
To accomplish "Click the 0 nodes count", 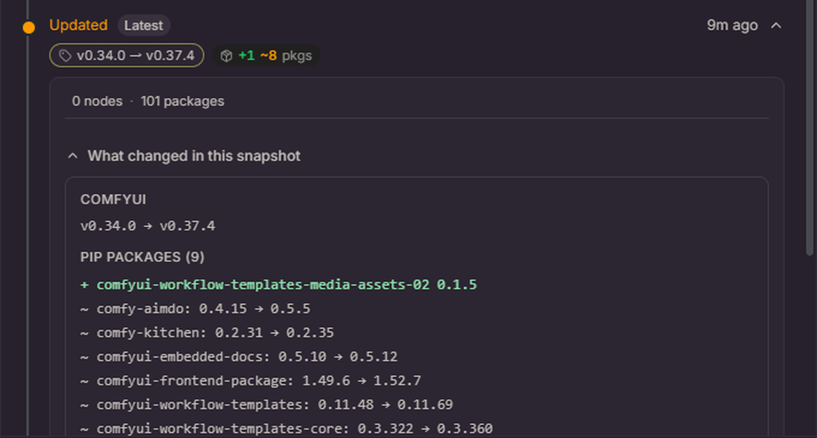I will pos(97,101).
